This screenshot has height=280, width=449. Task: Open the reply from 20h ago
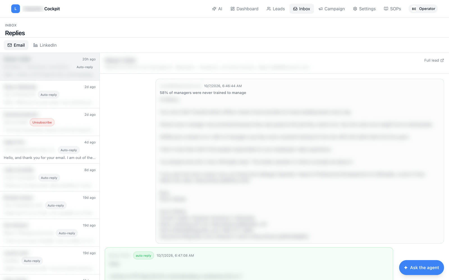click(50, 67)
